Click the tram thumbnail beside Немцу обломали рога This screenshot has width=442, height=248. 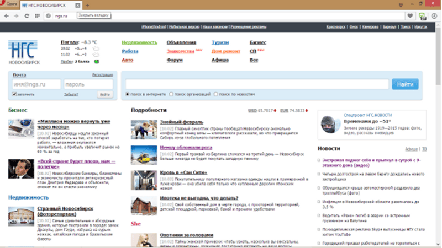coord(144,155)
